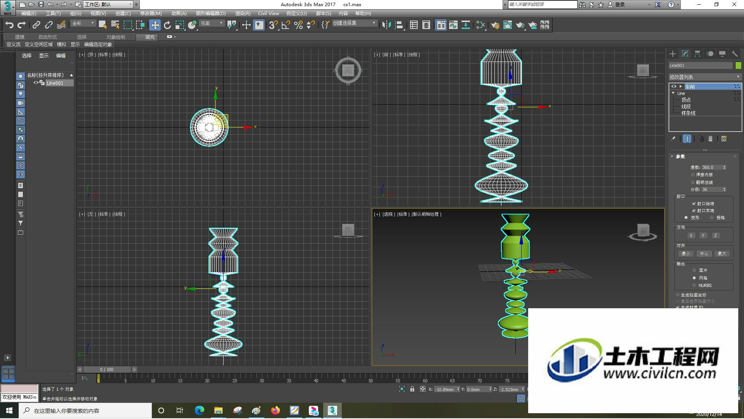The width and height of the screenshot is (744, 419).
Task: Switch to the Hierarchy panel tab icon
Action: coord(697,54)
